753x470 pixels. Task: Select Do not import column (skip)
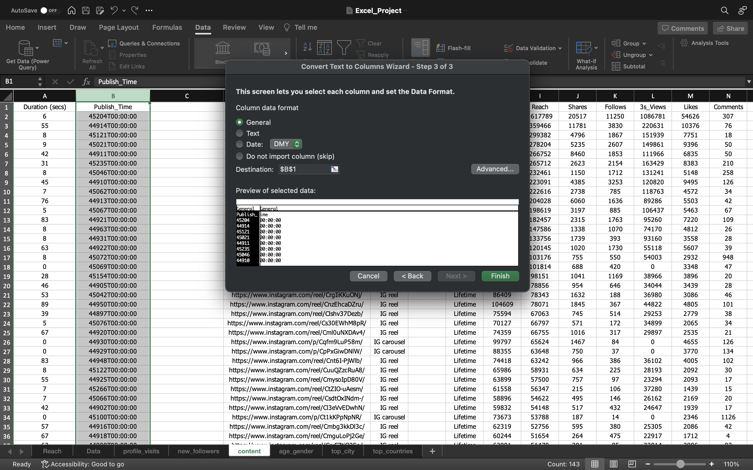click(239, 156)
